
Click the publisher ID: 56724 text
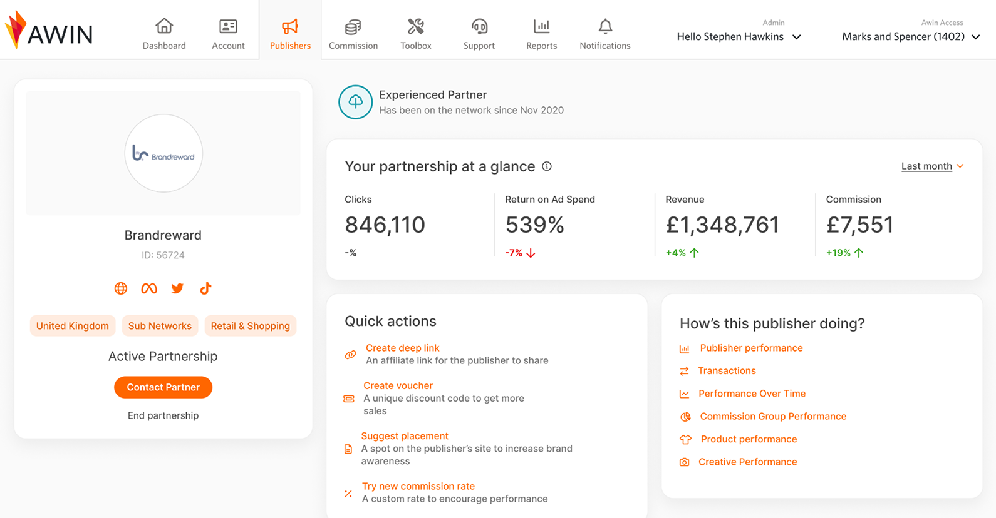coord(163,255)
